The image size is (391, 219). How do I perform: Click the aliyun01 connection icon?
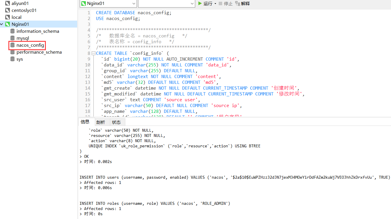tap(7, 3)
